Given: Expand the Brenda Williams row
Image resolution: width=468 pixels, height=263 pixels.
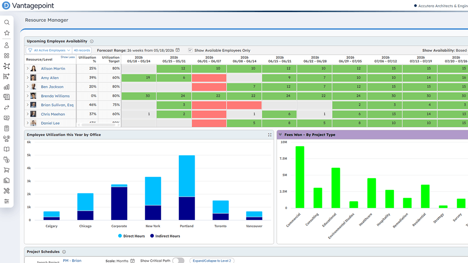Looking at the screenshot, I should (x=28, y=96).
